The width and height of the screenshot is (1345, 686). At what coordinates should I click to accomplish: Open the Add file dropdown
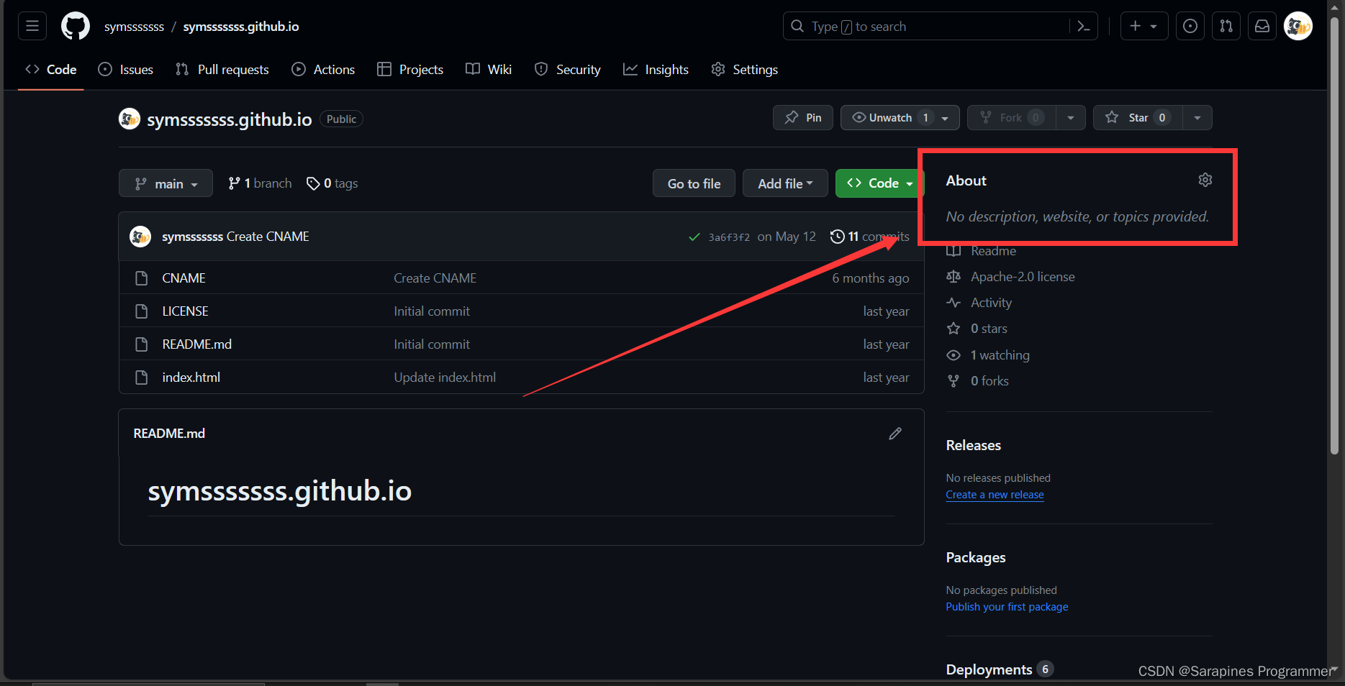(784, 183)
